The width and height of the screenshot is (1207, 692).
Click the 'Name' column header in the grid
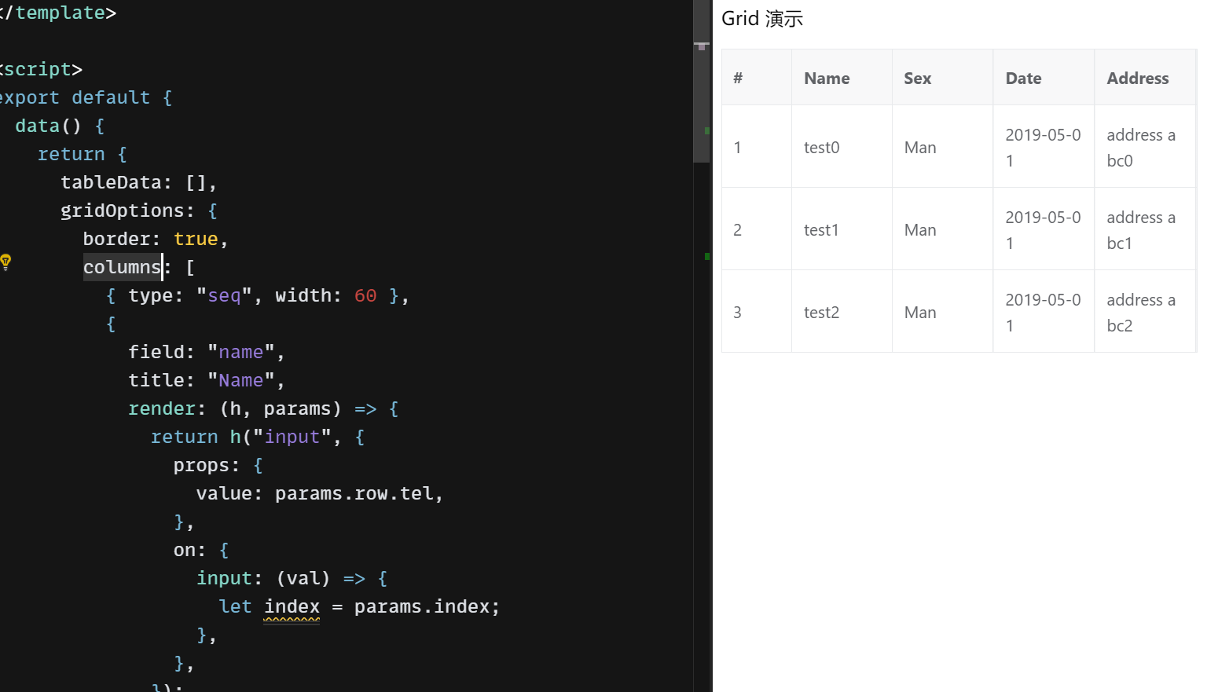point(827,78)
